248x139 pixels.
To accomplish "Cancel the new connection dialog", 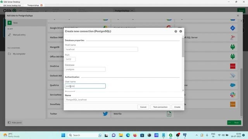I will 143,107.
